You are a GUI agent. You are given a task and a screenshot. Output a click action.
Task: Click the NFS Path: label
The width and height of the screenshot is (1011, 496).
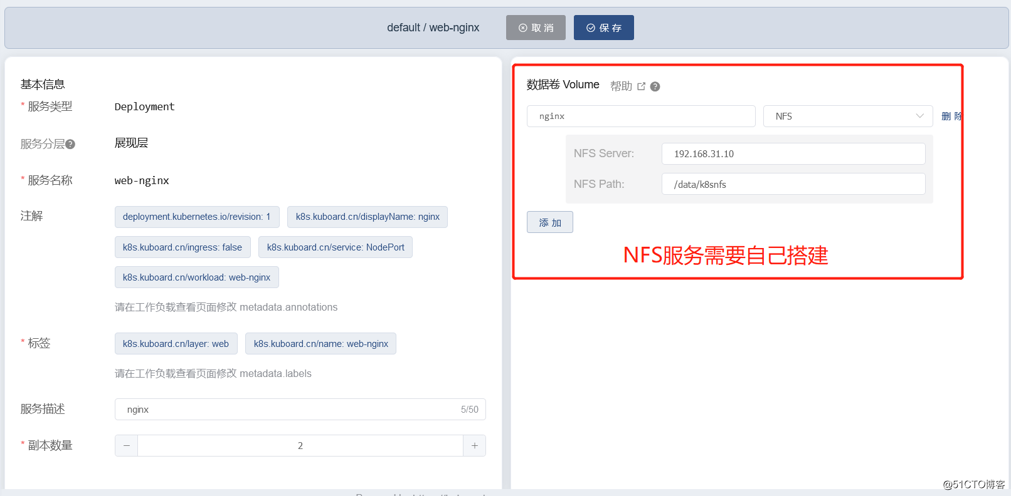pos(599,184)
